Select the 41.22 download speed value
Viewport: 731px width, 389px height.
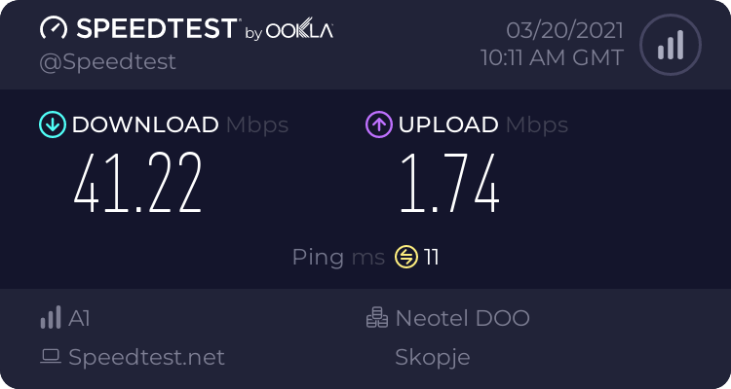coord(137,183)
